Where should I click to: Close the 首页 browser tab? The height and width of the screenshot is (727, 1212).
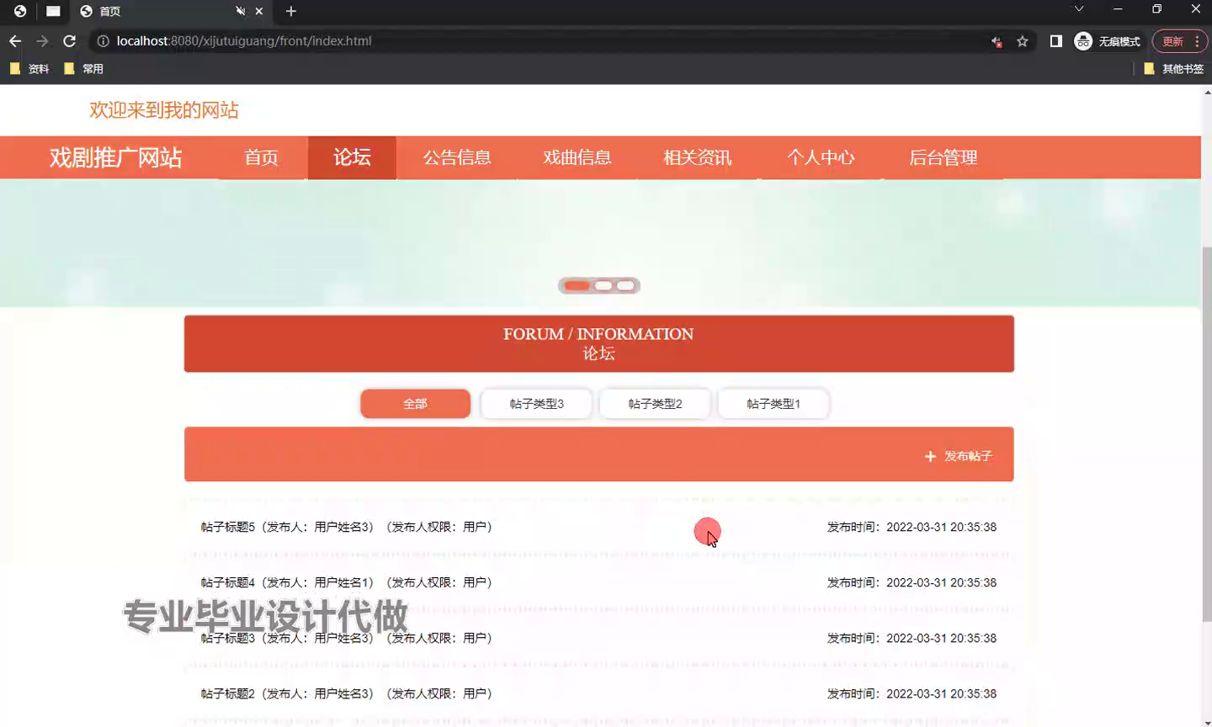click(259, 11)
